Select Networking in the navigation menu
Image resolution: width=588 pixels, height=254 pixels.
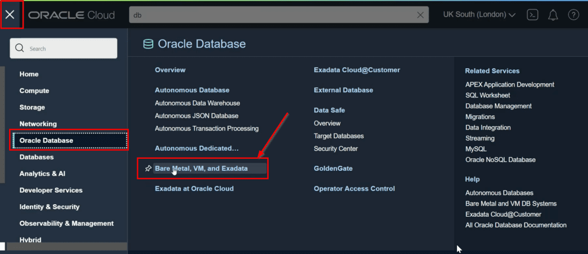click(x=38, y=124)
